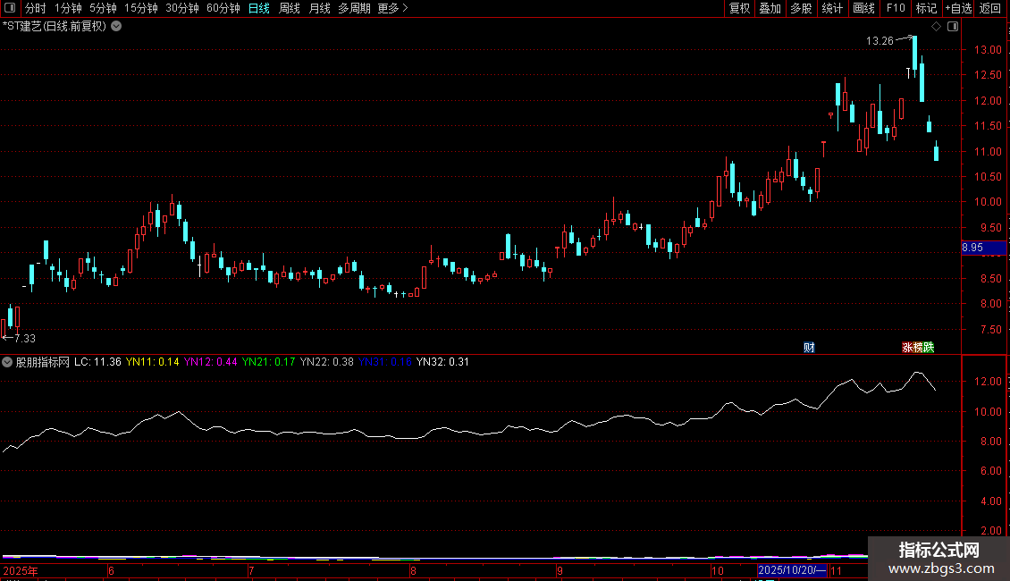Open the dropdown arrow beside *ST建艺 title
1010x581 pixels.
point(116,27)
